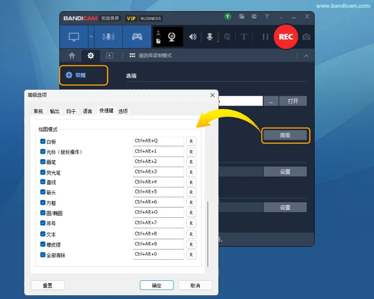Click the Ctrl+Alt+O hotkey field
Viewport: 374px width, 299px height.
coord(158,213)
